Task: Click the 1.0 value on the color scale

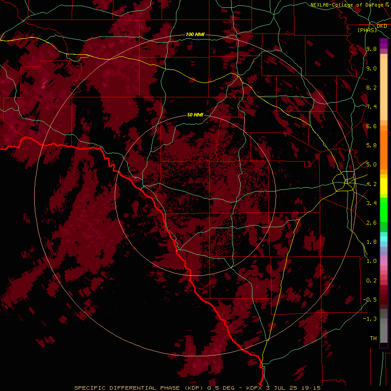Action: (x=371, y=261)
